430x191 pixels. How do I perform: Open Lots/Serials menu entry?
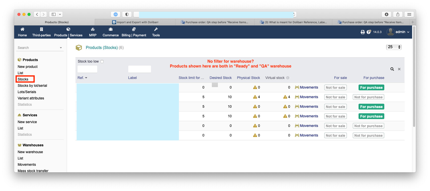click(27, 92)
